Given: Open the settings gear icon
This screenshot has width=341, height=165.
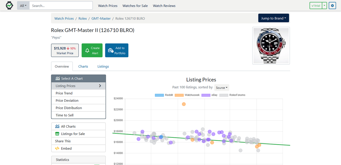Looking at the screenshot, I should point(332,6).
